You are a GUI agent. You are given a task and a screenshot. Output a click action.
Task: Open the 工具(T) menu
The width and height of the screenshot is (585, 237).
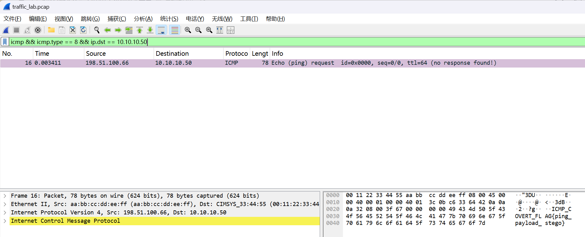point(249,19)
